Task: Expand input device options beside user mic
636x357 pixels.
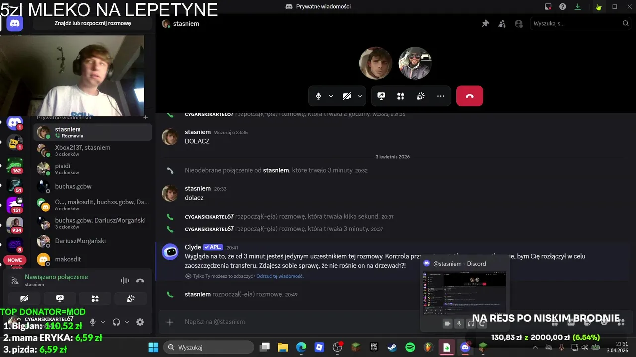Action: click(103, 322)
